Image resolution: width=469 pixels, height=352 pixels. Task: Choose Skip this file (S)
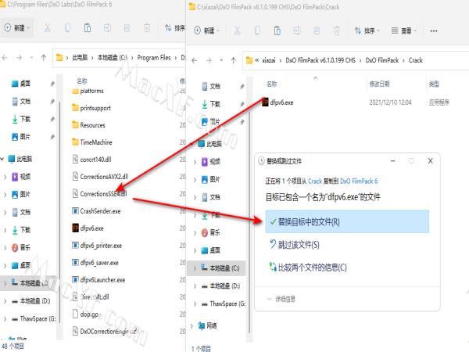click(295, 245)
